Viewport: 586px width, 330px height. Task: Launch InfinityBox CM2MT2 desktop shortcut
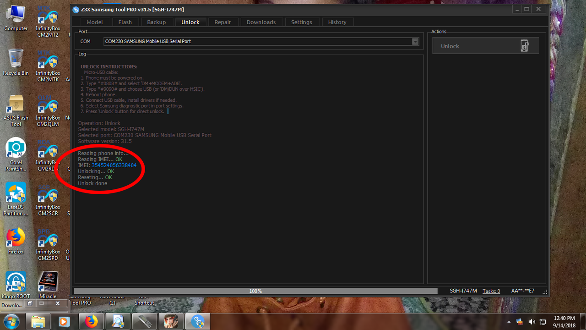click(x=48, y=22)
